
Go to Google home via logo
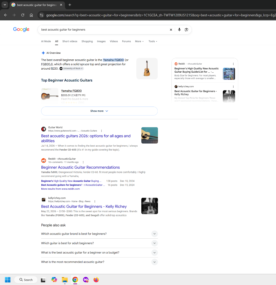pyautogui.click(x=21, y=29)
